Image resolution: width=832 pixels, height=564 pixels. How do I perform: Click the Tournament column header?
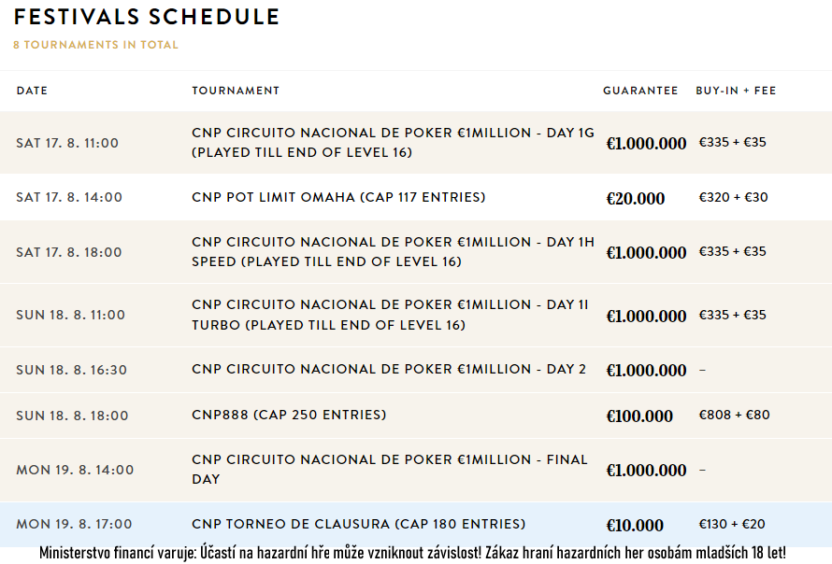coord(236,91)
